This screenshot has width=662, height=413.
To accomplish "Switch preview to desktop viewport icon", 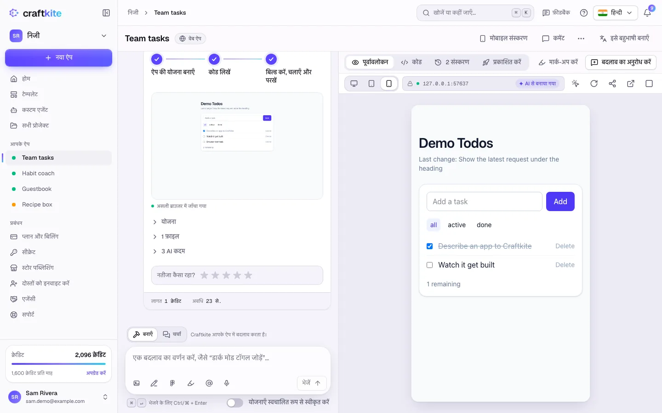I will tap(354, 84).
